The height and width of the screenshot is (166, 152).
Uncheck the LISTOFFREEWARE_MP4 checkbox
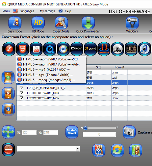(21, 93)
